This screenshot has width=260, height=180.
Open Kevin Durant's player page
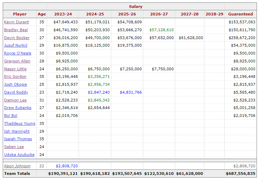(16, 22)
